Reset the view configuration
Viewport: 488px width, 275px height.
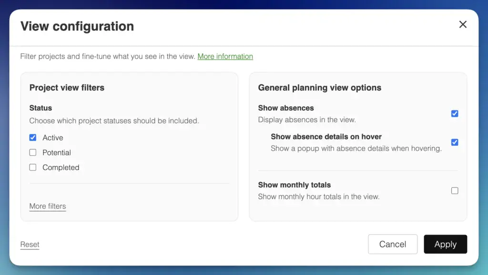pos(30,244)
